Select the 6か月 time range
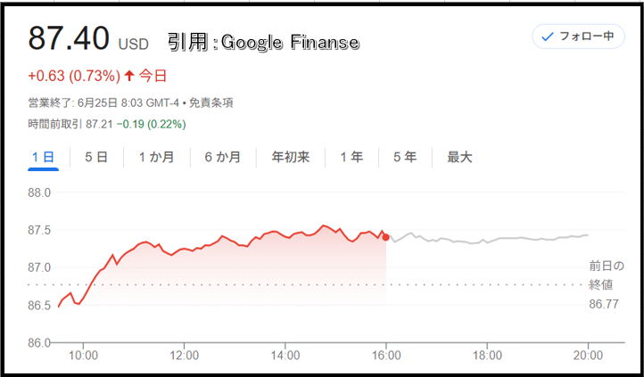The image size is (644, 377). [223, 157]
